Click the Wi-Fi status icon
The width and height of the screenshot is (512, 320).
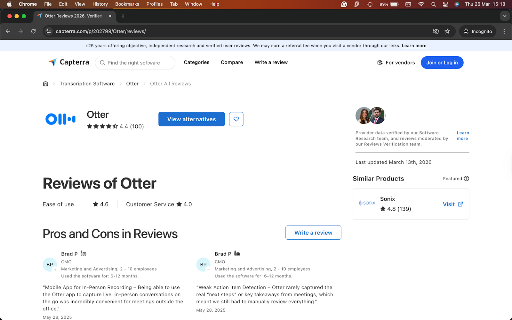click(421, 4)
